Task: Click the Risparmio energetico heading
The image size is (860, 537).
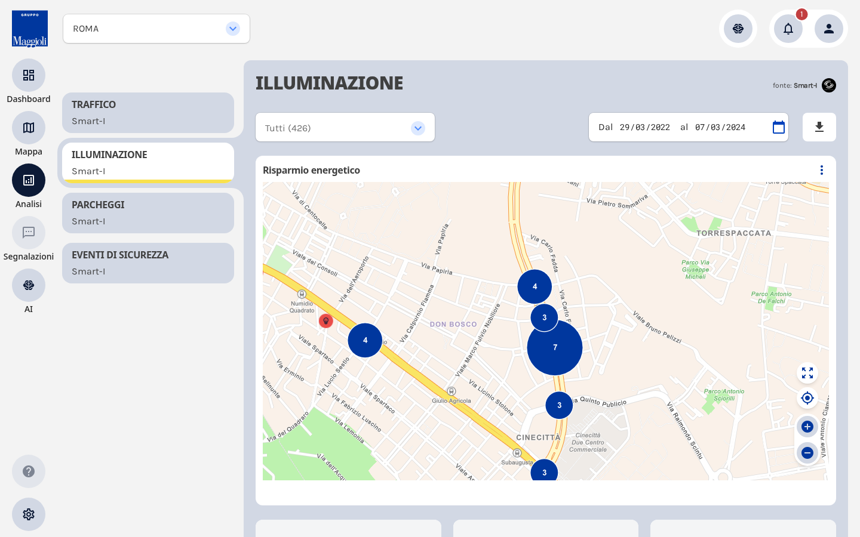Action: click(311, 170)
